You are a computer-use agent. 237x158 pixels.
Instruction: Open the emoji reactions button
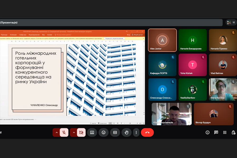pos(103,132)
